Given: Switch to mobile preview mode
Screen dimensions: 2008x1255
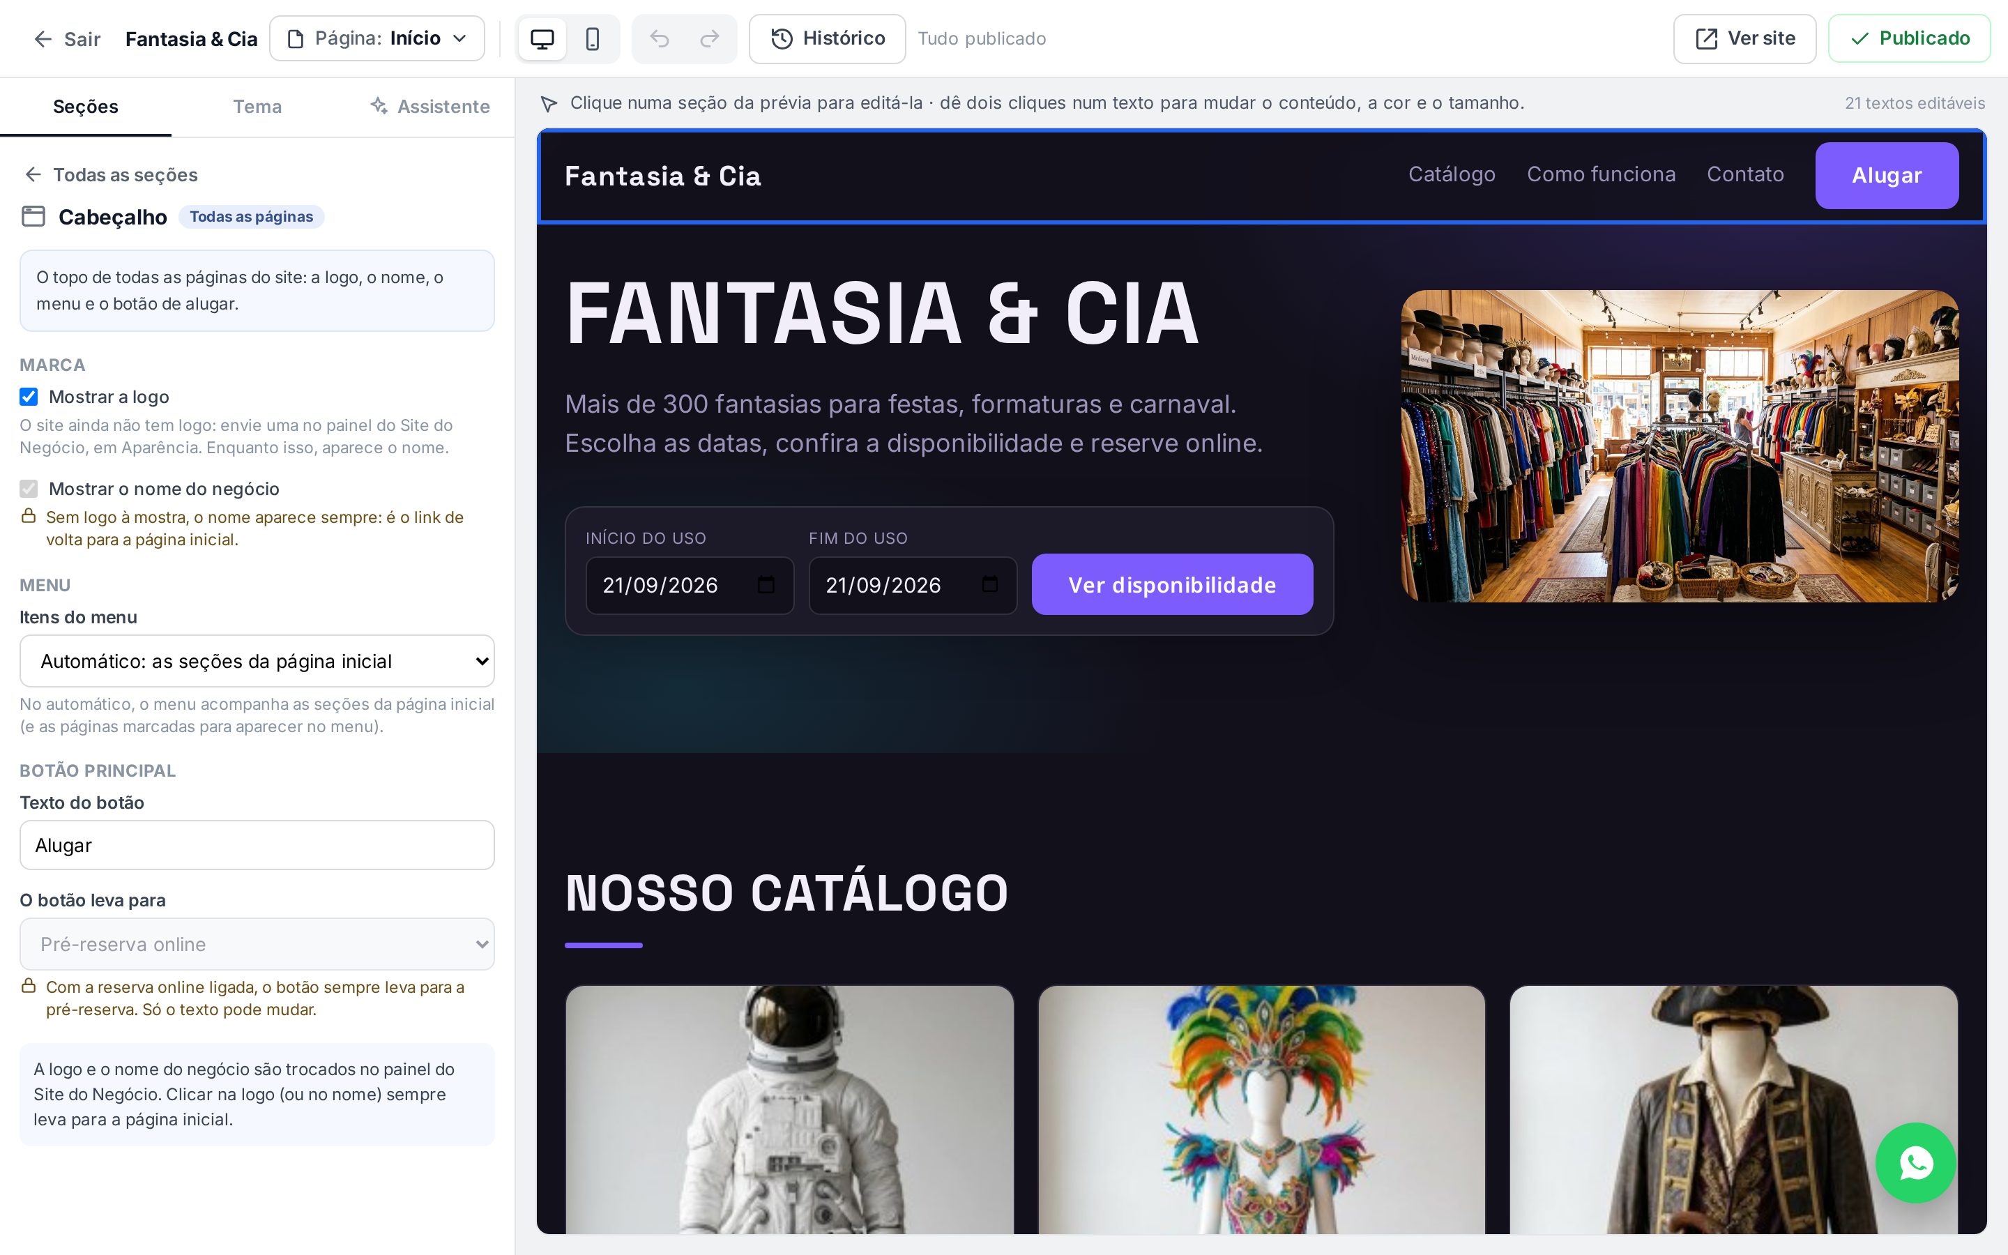Looking at the screenshot, I should pos(593,39).
